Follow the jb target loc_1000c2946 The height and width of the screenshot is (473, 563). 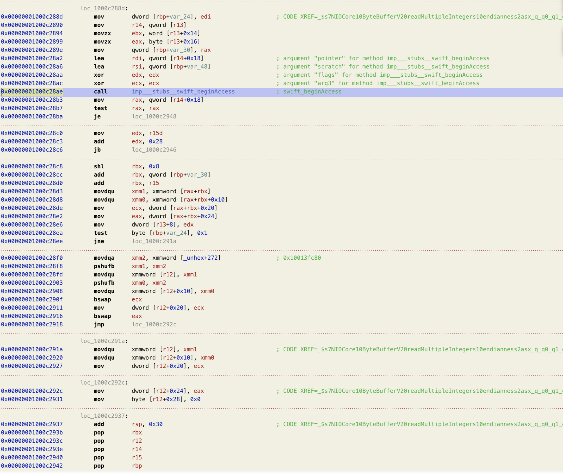tap(154, 150)
